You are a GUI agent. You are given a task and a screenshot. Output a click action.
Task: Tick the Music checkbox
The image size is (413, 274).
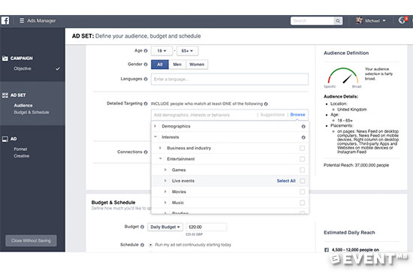click(302, 203)
